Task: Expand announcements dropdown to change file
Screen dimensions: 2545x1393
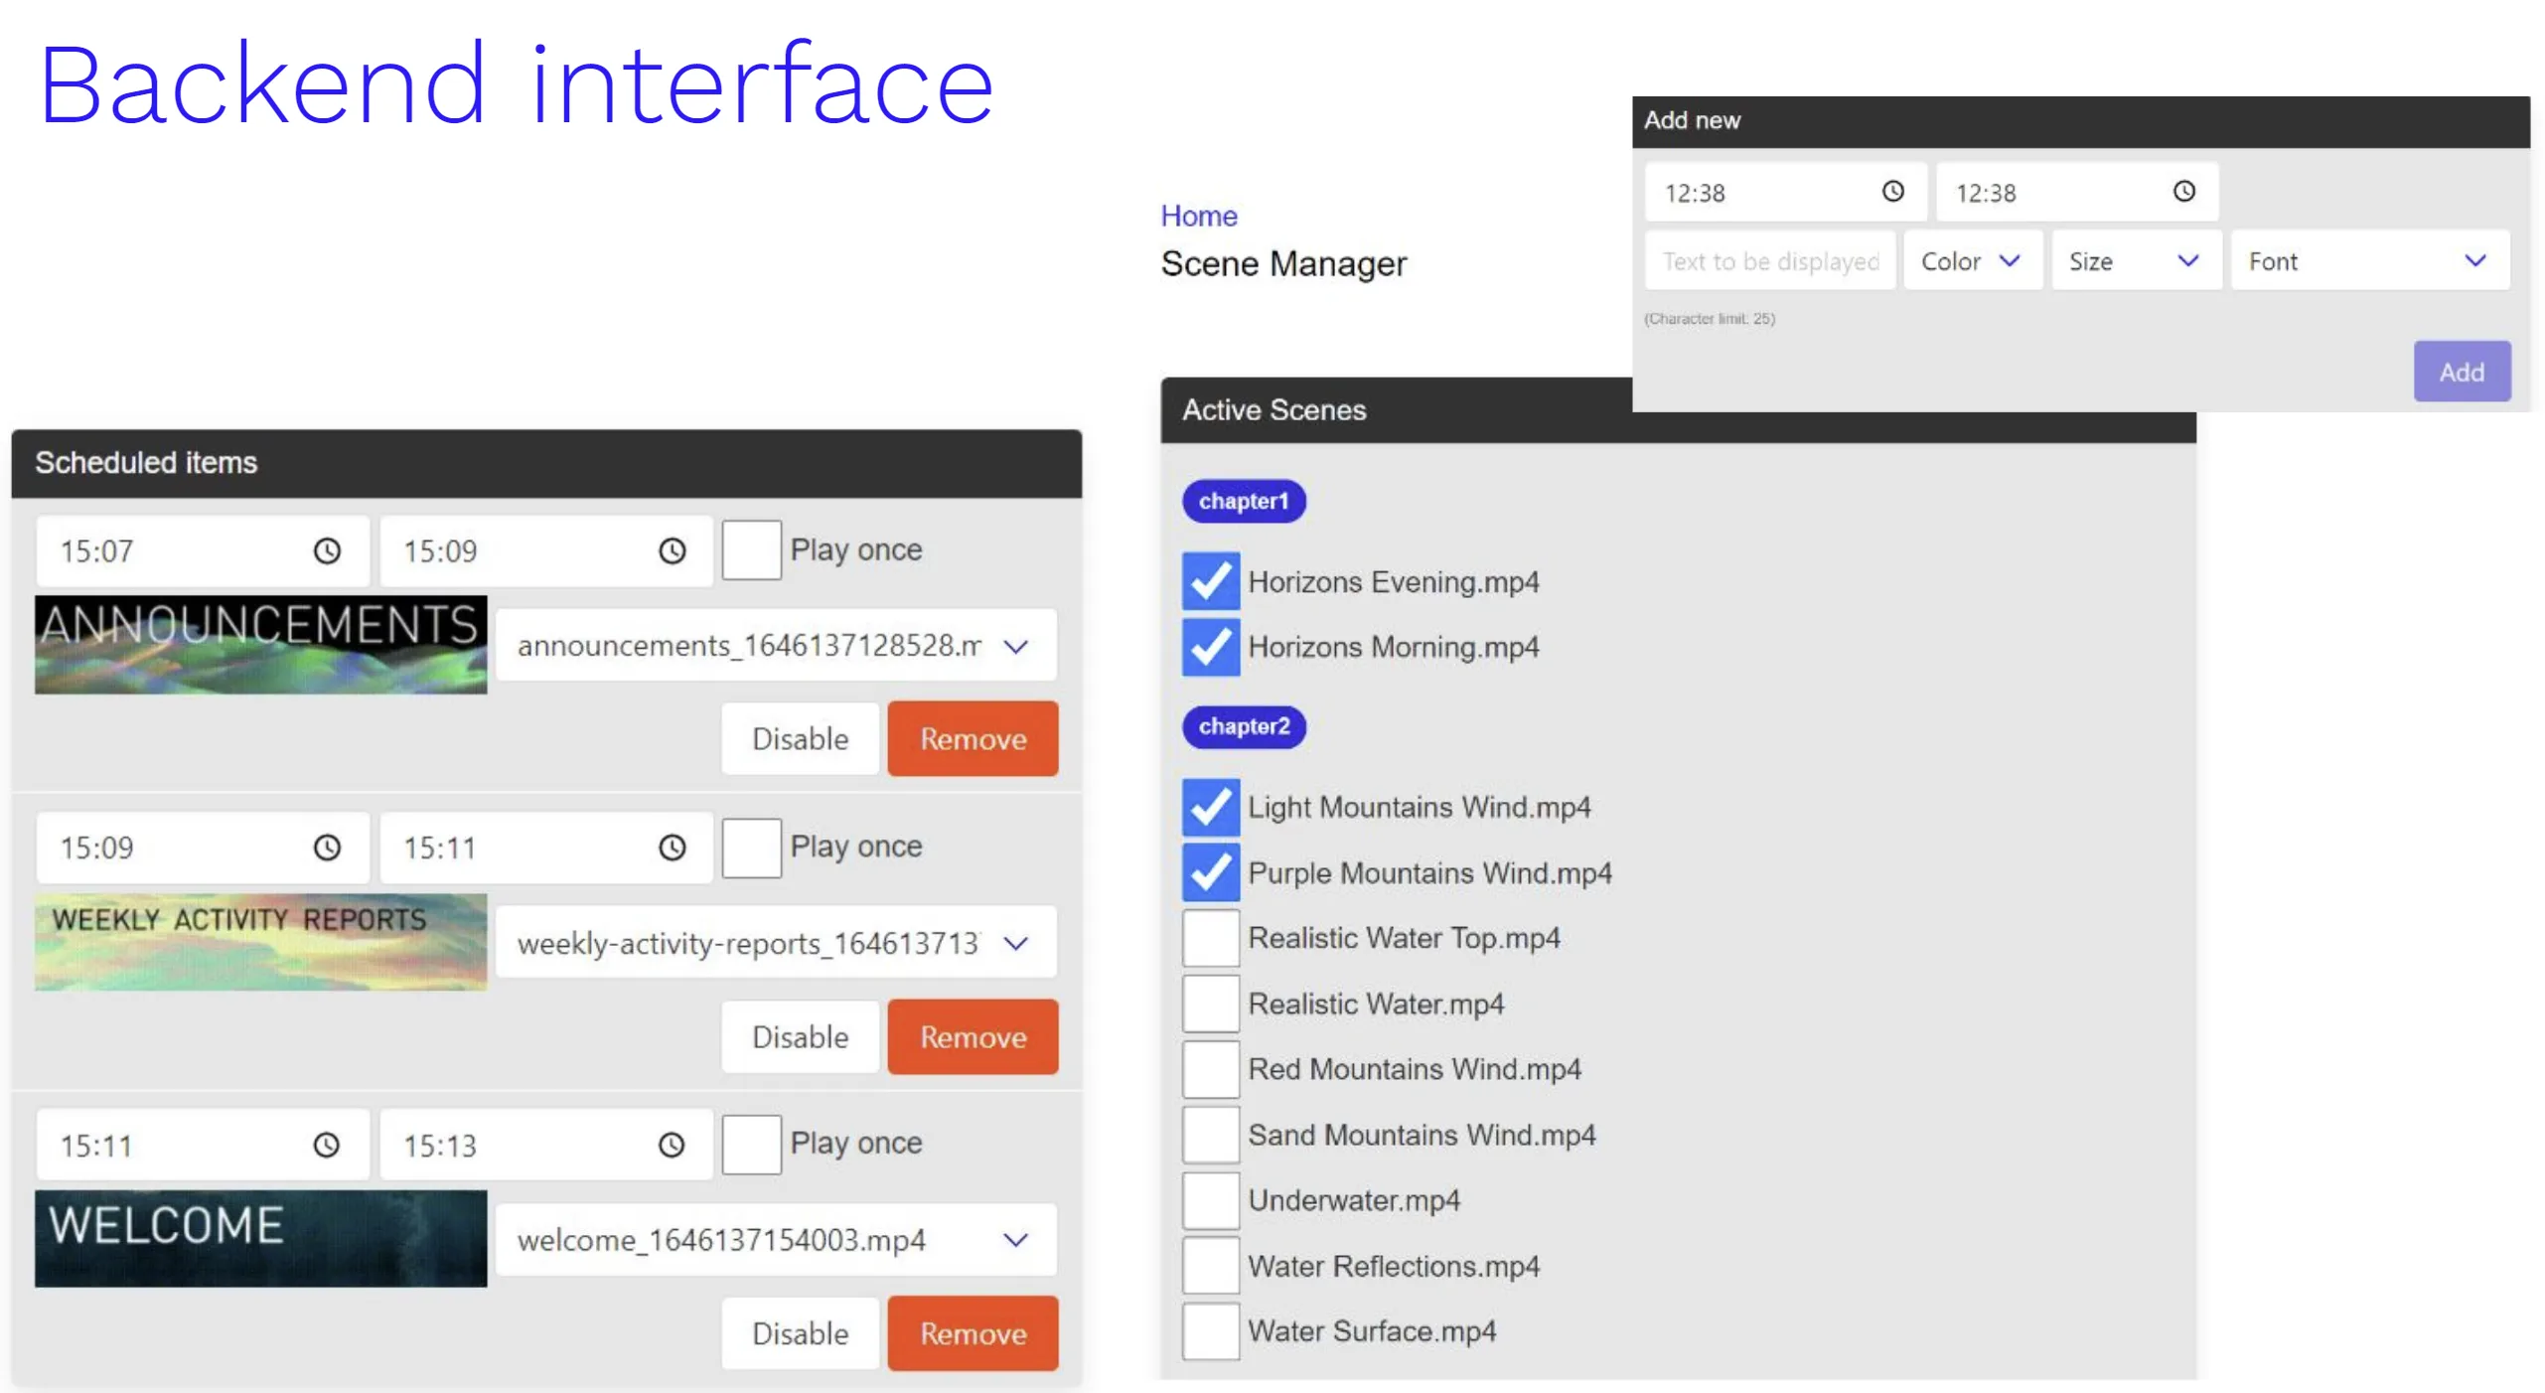Action: pos(1025,645)
